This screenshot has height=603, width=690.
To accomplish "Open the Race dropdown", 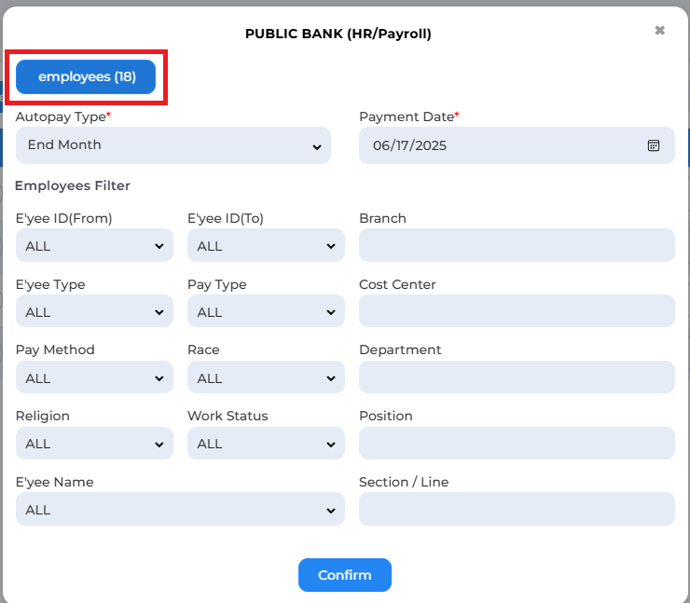I will (x=267, y=377).
